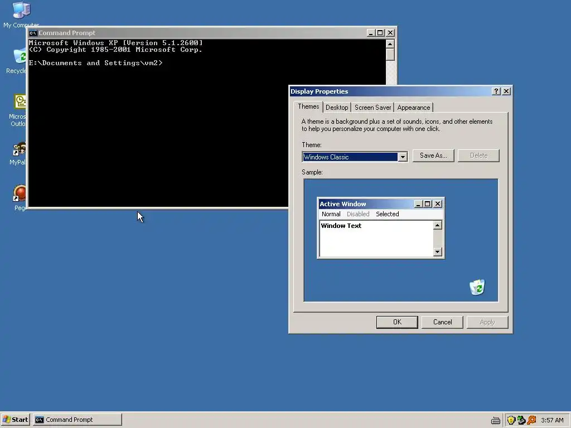Click the Window Text in the sample
This screenshot has width=571, height=428.
341,226
